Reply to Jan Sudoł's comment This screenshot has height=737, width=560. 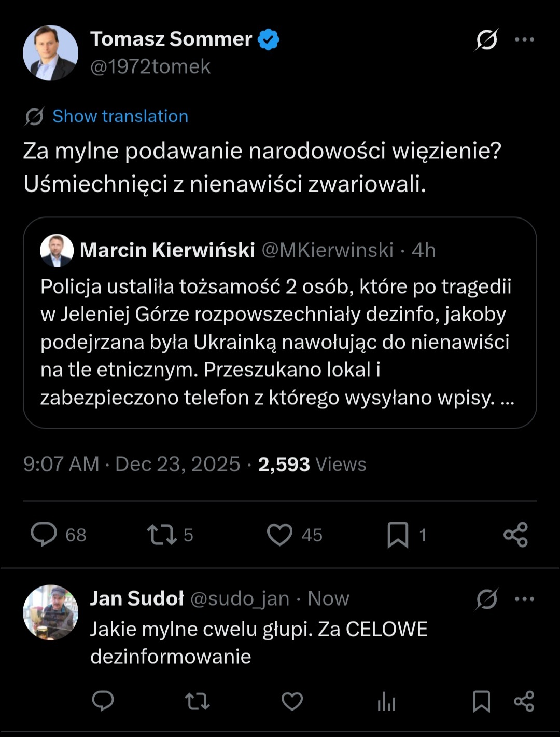tap(103, 702)
